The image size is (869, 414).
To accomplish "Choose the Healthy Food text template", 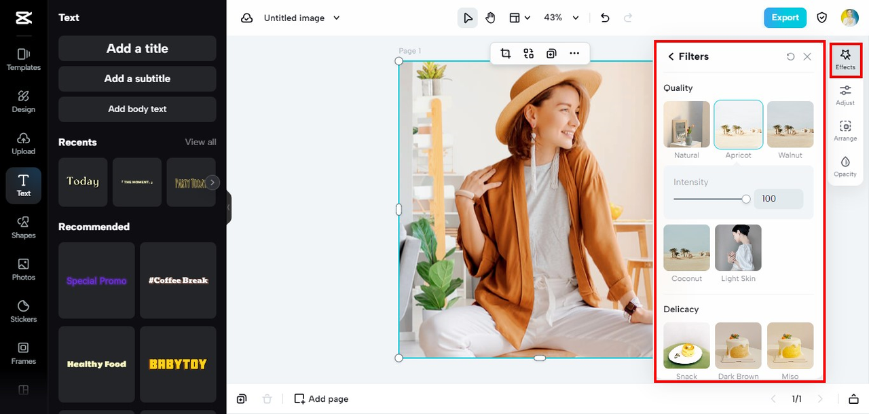I will point(96,364).
